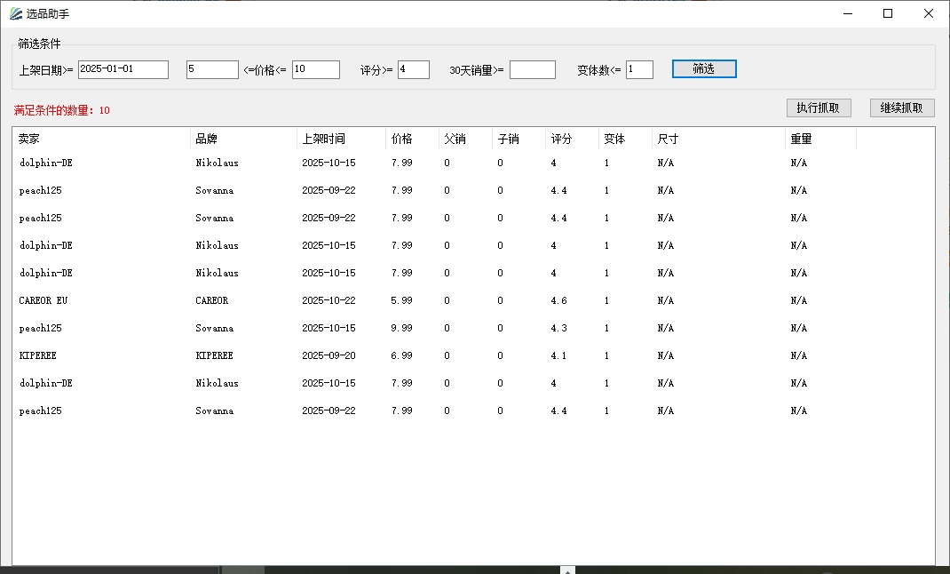The width and height of the screenshot is (950, 574).
Task: Select the CAREOR EU seller row
Action: 44,300
